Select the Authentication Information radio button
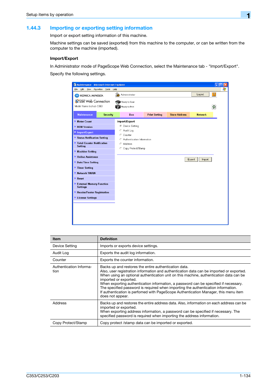The width and height of the screenshot is (277, 392). click(x=121, y=139)
